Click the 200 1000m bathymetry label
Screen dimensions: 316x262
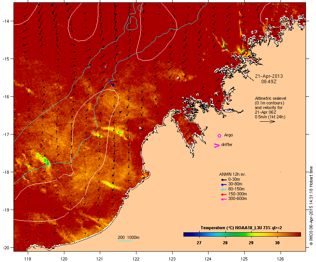tap(128, 237)
